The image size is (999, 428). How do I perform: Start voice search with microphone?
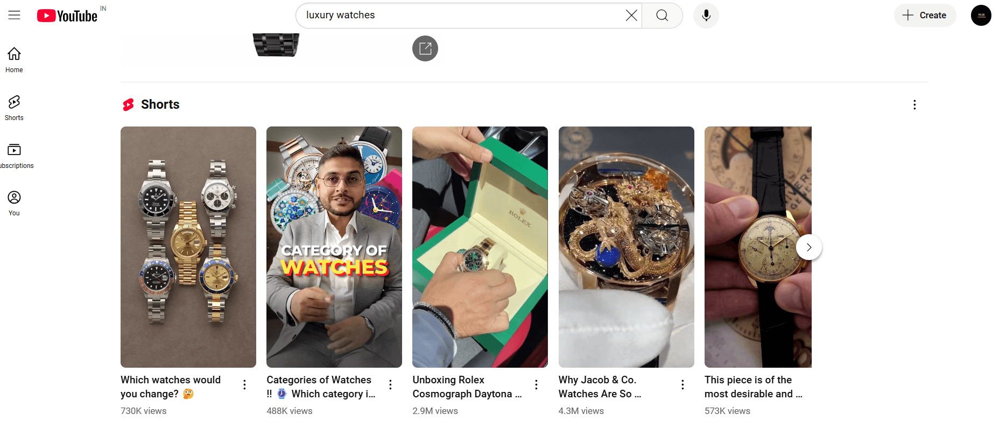pos(706,15)
